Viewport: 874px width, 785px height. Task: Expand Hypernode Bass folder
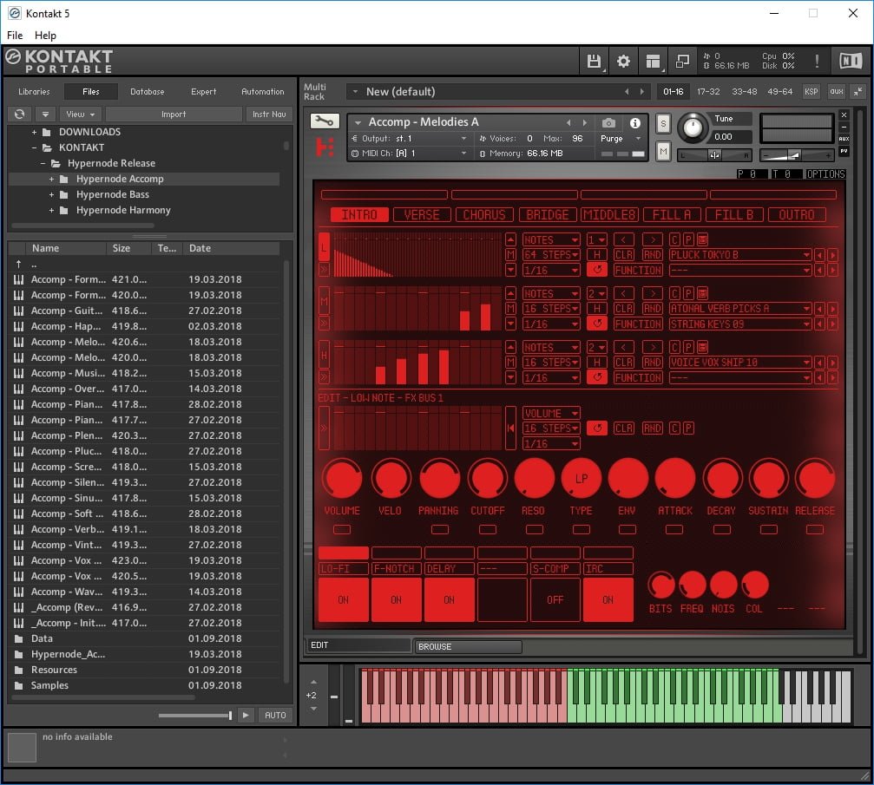(x=51, y=194)
